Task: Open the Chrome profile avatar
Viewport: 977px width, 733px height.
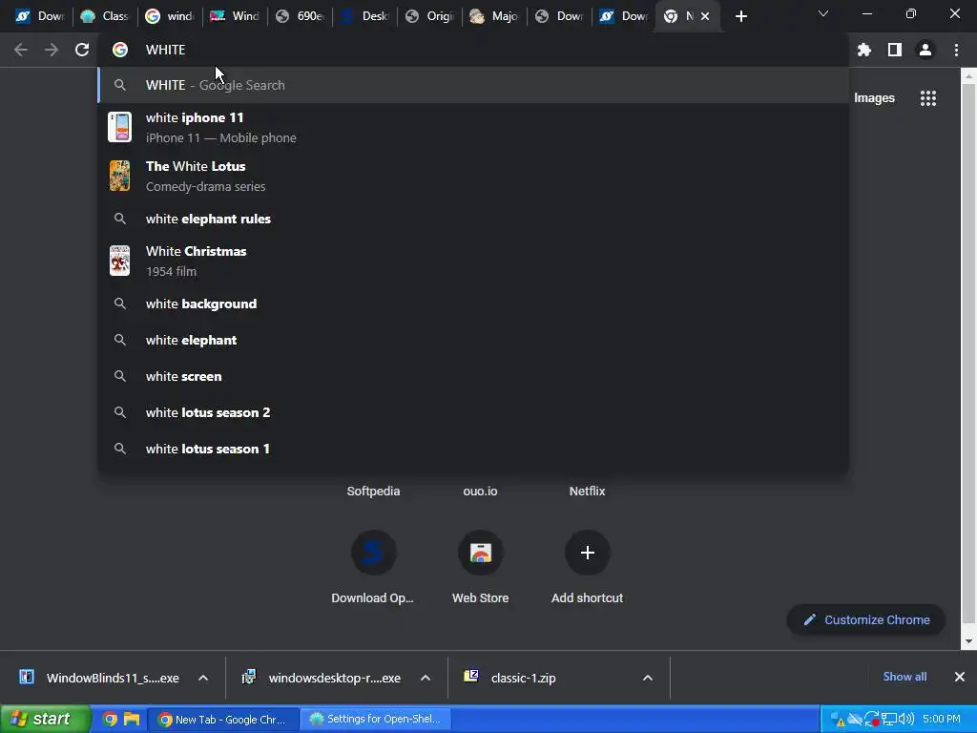Action: tap(925, 50)
